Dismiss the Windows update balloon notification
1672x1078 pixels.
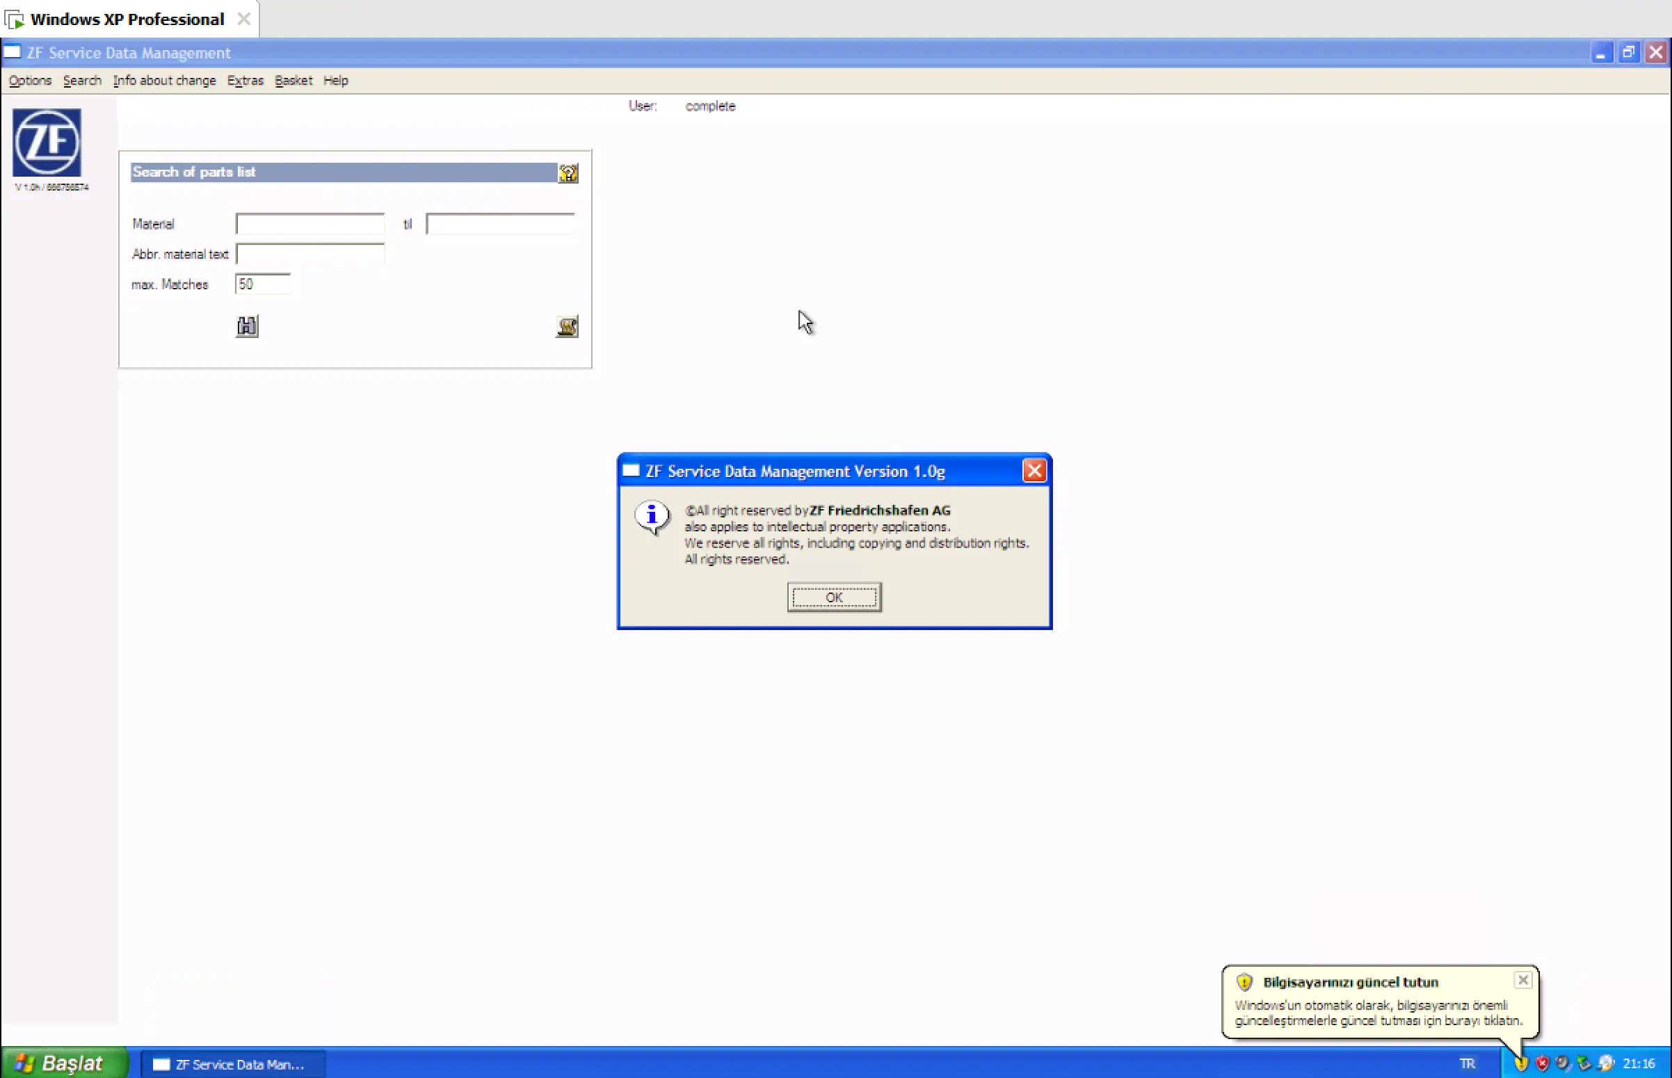point(1522,980)
